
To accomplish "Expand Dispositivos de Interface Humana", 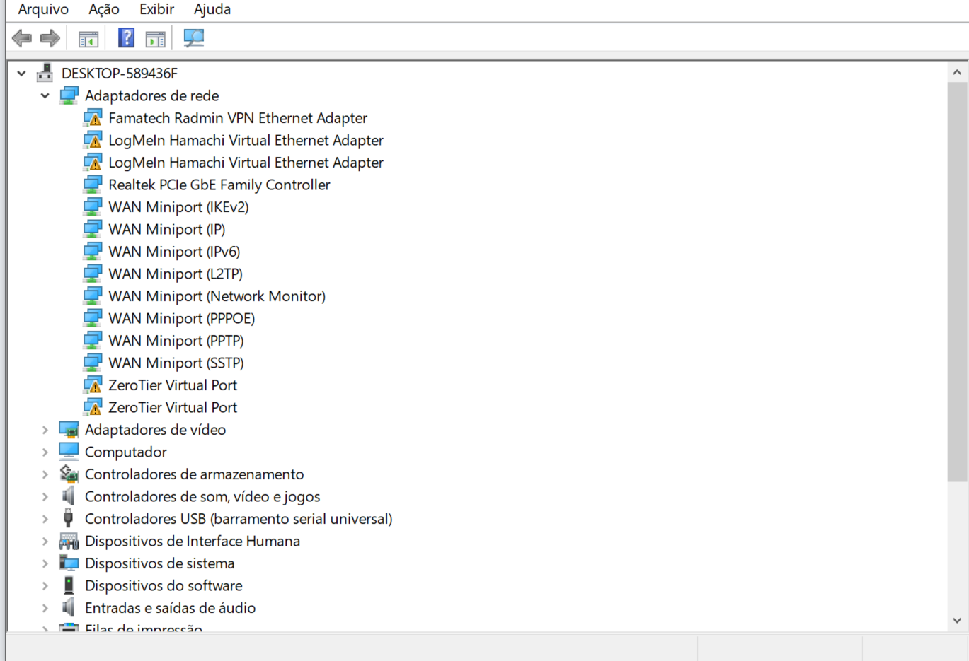I will click(x=45, y=541).
